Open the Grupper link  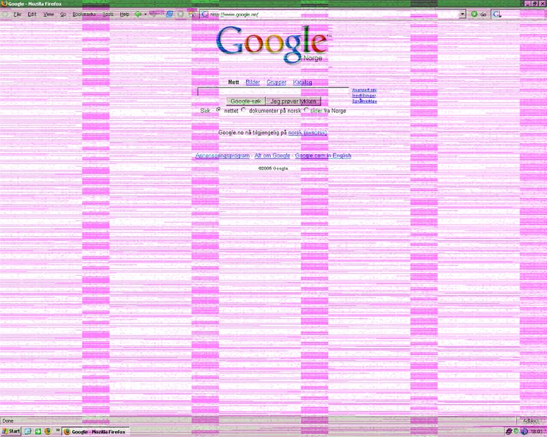pos(276,82)
